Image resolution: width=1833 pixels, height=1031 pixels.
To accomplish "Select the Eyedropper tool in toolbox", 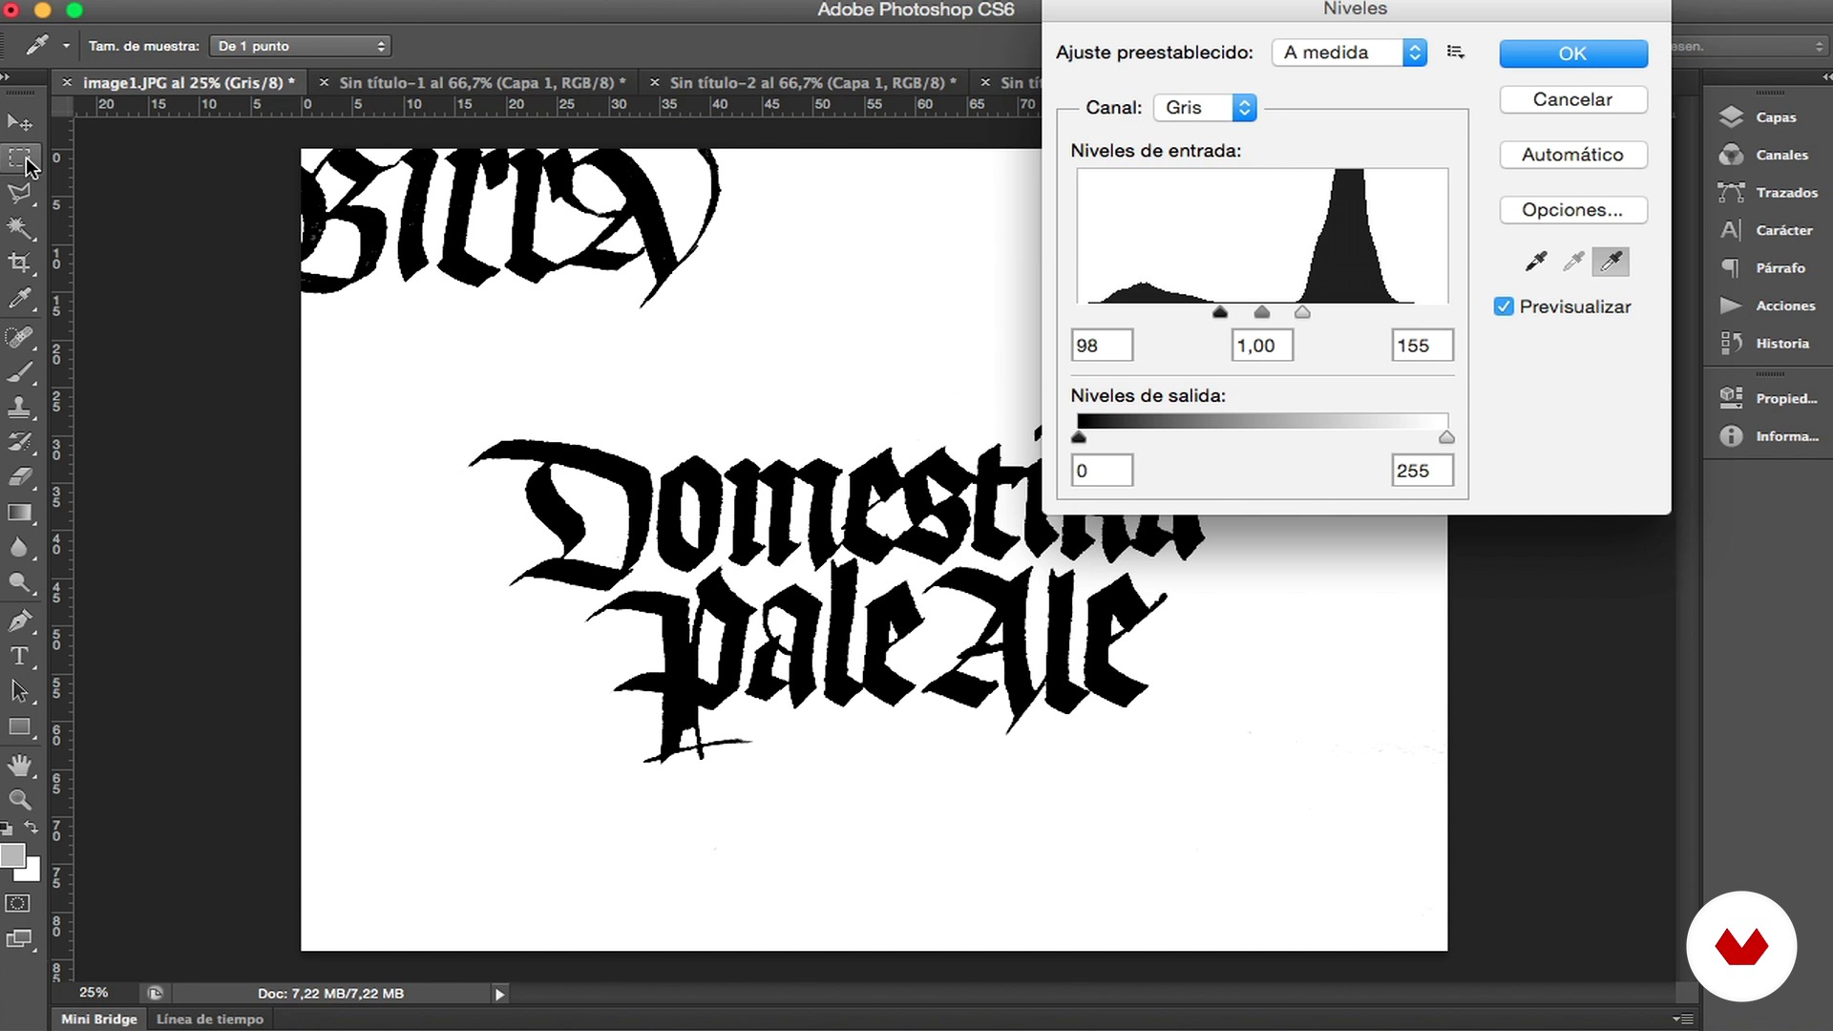I will (19, 299).
